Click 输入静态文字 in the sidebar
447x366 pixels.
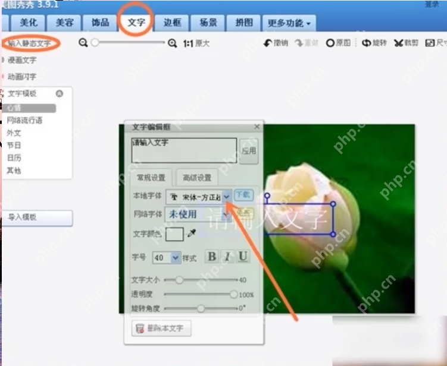click(29, 43)
